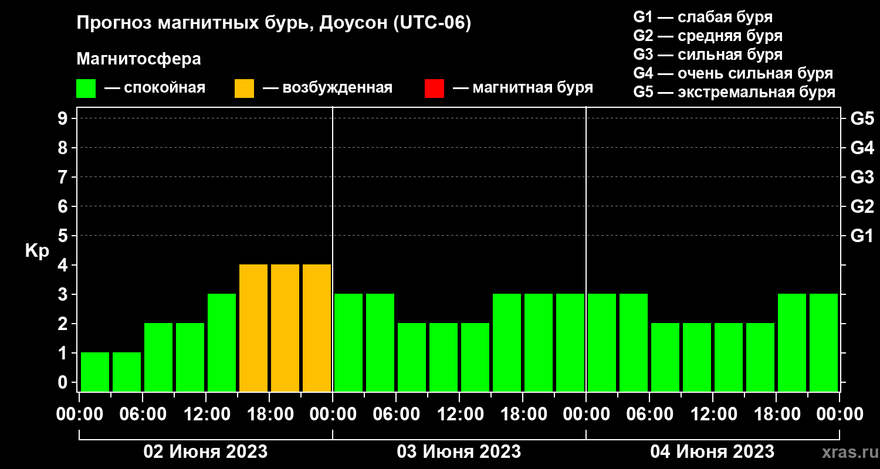Image resolution: width=880 pixels, height=469 pixels.
Task: Click the green bar starting at 18:00 on 03 Июня
Action: (x=539, y=342)
